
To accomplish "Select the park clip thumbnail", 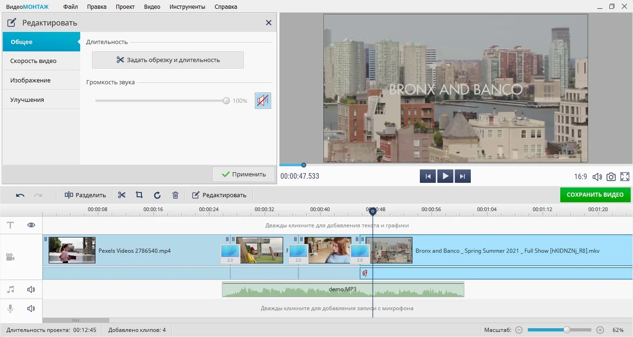I will coord(260,250).
